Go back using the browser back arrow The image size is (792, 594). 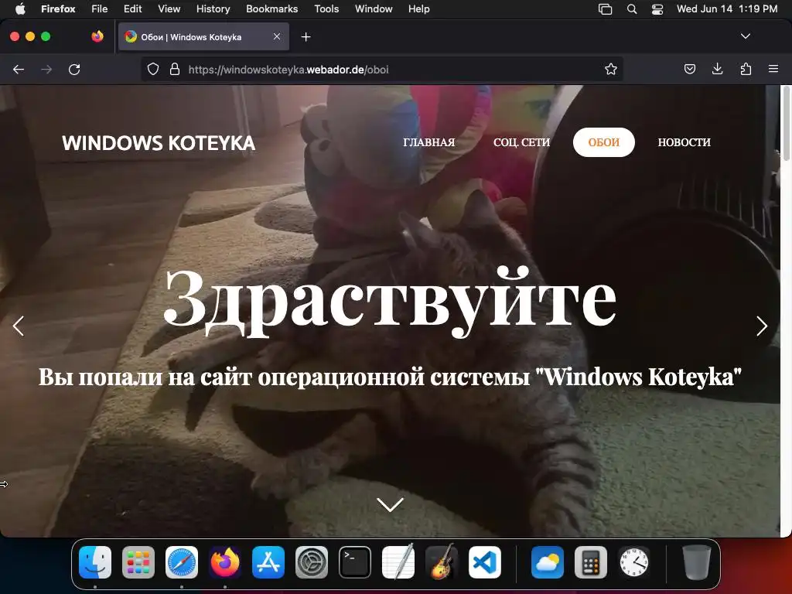pos(19,69)
